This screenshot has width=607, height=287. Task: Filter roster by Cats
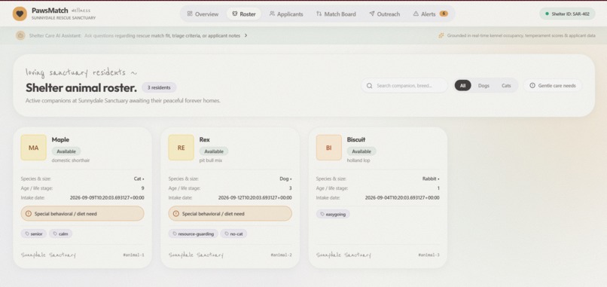pos(506,86)
